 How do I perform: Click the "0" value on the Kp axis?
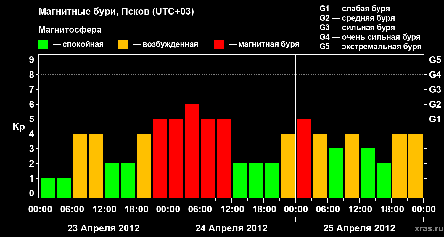pos(32,193)
